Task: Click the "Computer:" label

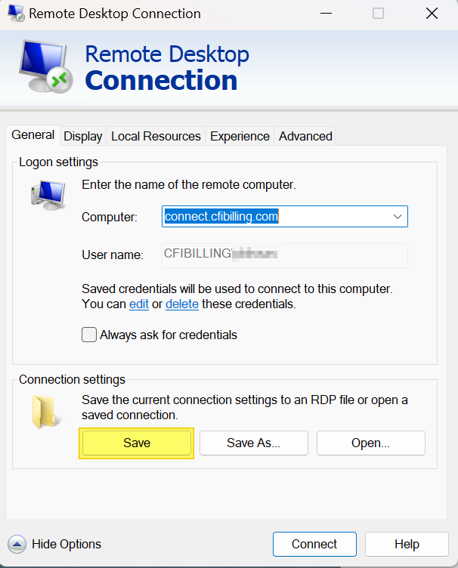Action: pos(110,217)
